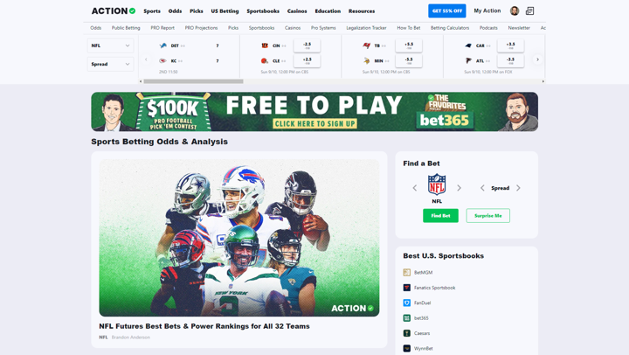Viewport: 629px width, 355px height.
Task: Go to next bet type after Spread
Action: coord(518,188)
